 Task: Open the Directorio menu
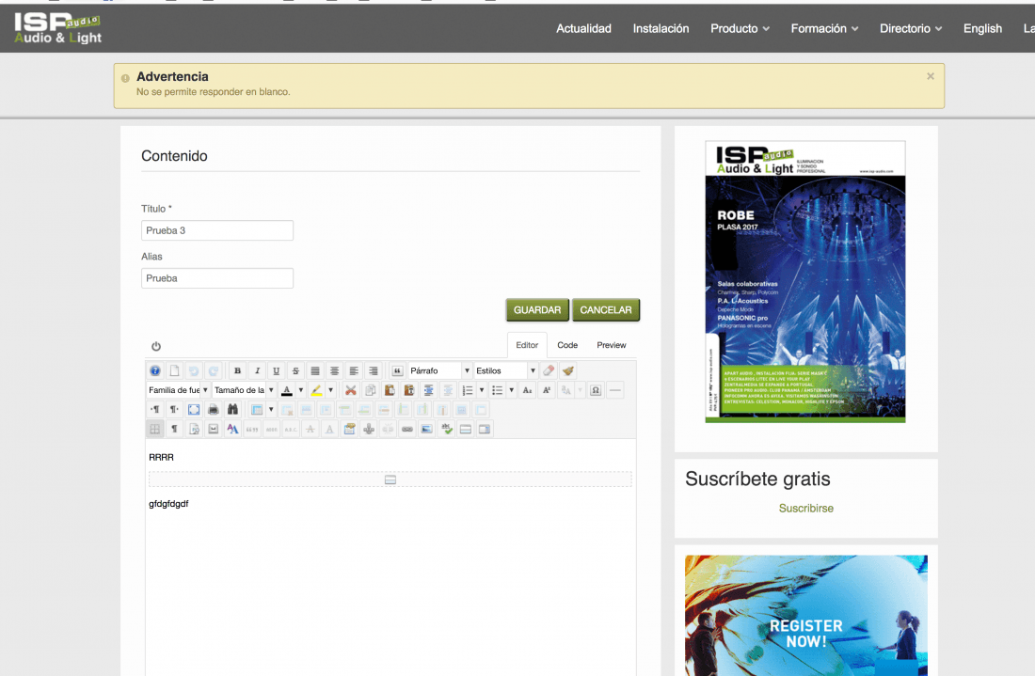(911, 28)
